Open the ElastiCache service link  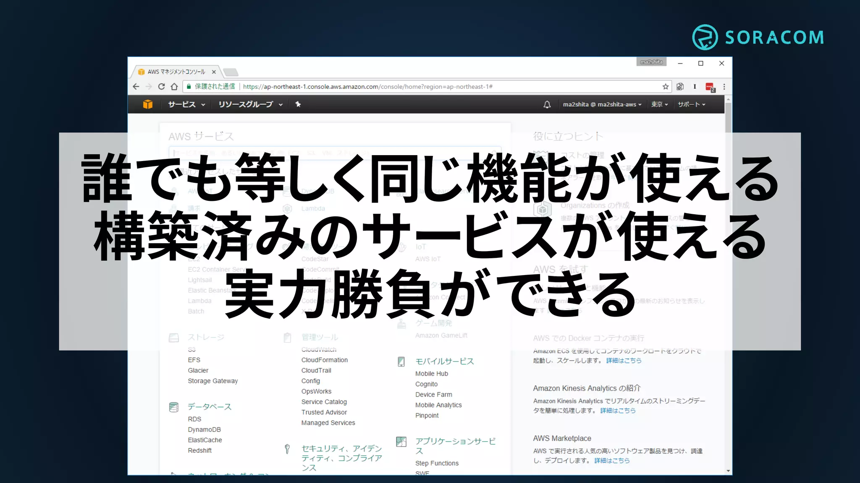click(x=205, y=440)
